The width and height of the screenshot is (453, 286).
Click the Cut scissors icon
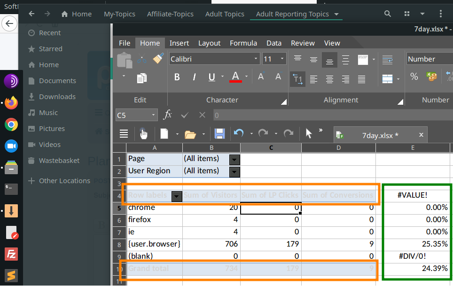142,59
